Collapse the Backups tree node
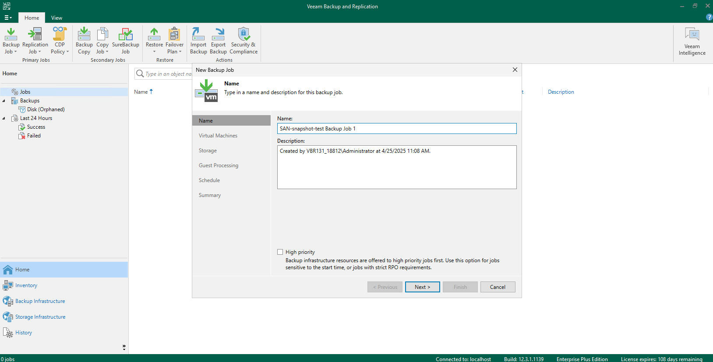This screenshot has width=713, height=362. tap(4, 101)
